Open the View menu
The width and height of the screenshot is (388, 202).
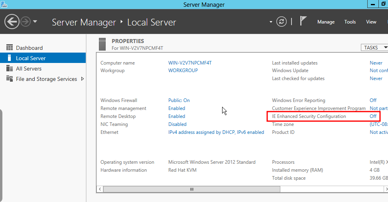371,22
